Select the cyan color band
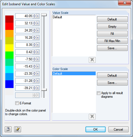This screenshot has height=137, width=133. click(x=9, y=69)
